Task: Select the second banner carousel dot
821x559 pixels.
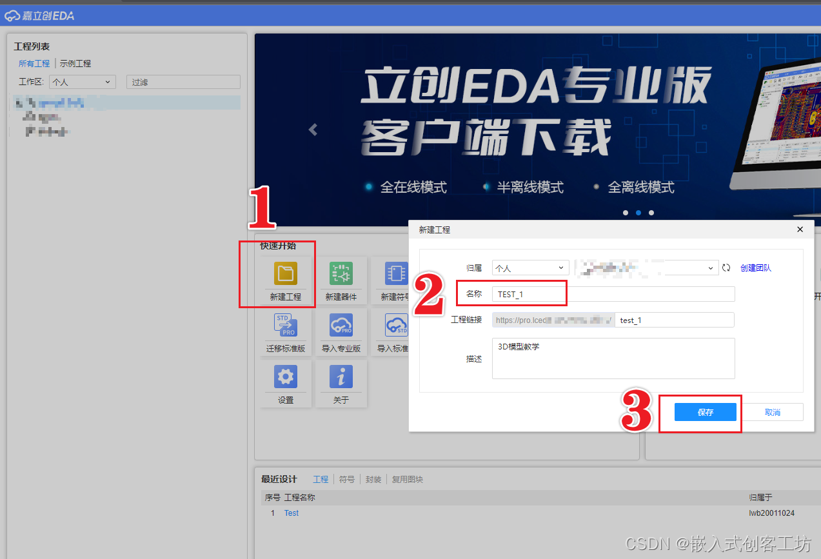Action: point(638,212)
